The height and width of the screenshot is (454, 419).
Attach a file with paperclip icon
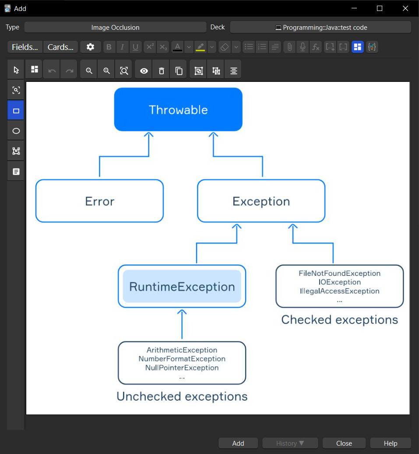pyautogui.click(x=289, y=47)
